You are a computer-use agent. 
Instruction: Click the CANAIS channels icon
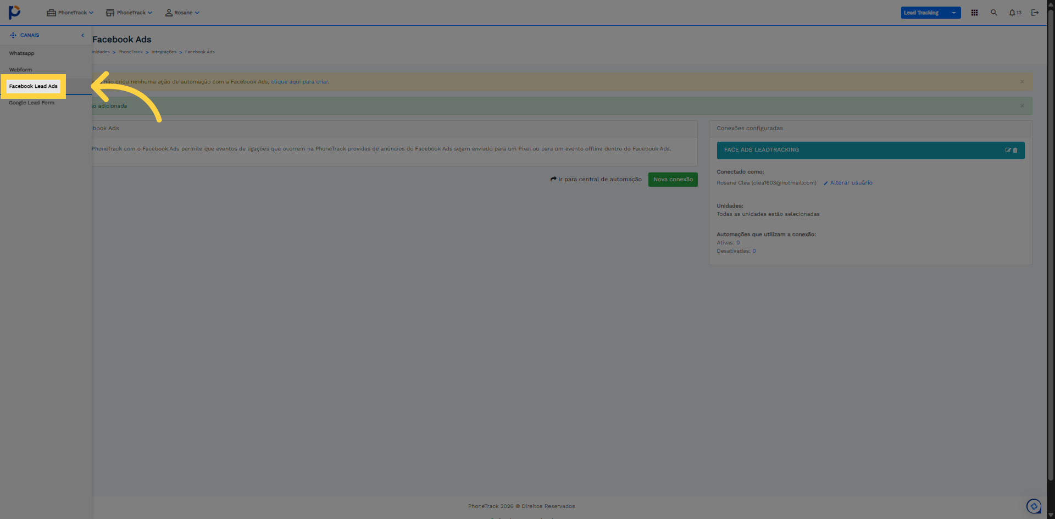point(13,35)
